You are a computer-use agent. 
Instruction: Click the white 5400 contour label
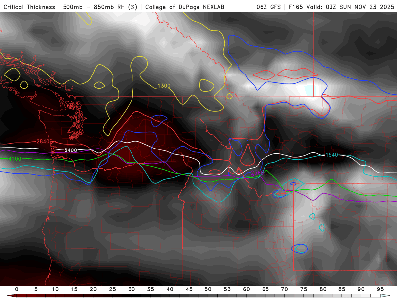[x=70, y=150]
